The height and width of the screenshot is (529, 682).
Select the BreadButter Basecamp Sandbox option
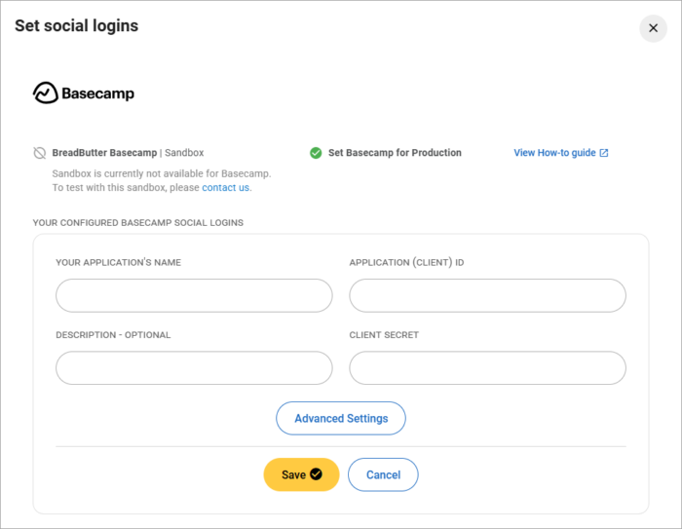tap(128, 153)
